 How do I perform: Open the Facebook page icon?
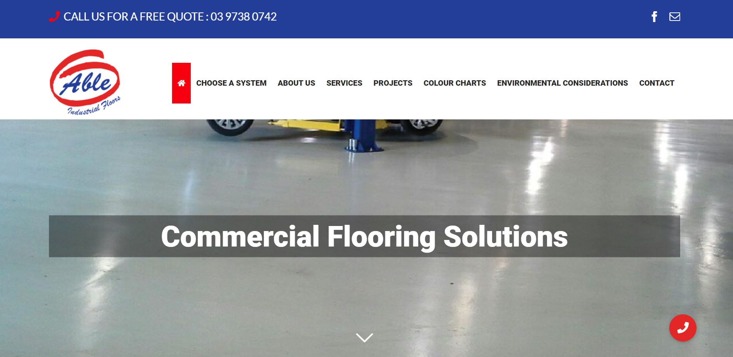tap(654, 17)
